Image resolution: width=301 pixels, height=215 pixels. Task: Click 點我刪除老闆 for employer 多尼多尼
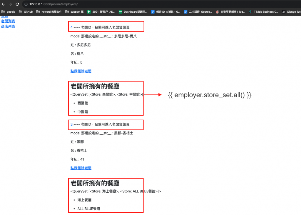pyautogui.click(x=81, y=71)
